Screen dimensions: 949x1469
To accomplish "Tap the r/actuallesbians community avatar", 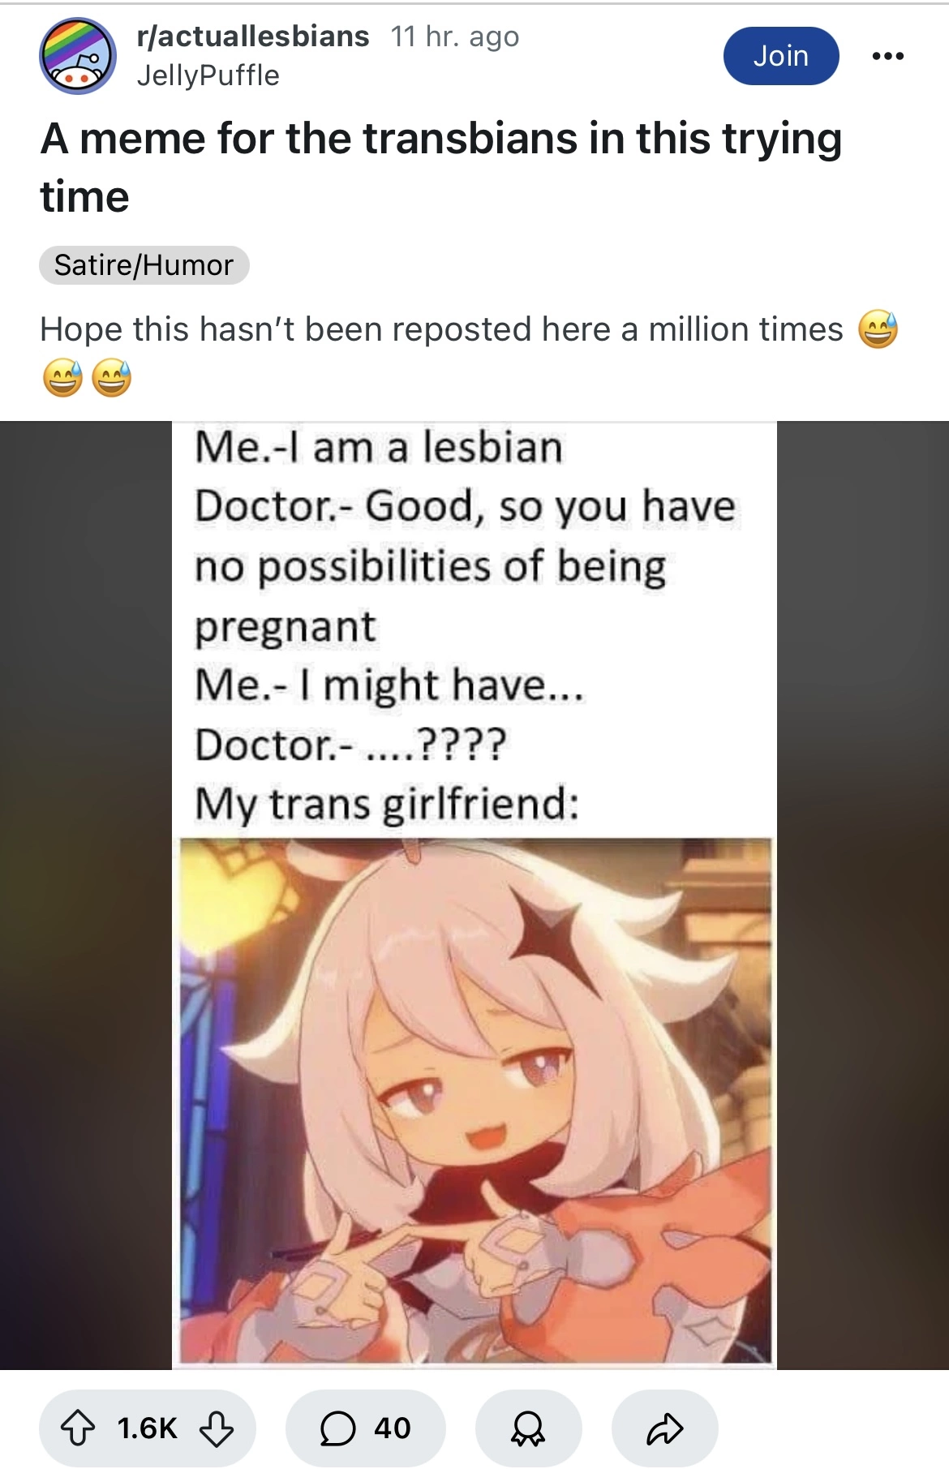I will coord(78,56).
